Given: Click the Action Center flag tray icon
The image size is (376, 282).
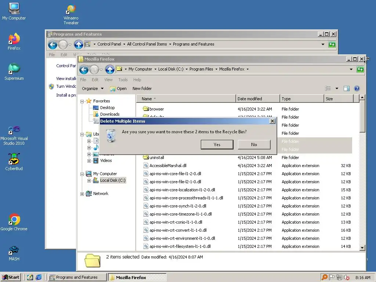Looking at the screenshot, I should click(x=332, y=277).
